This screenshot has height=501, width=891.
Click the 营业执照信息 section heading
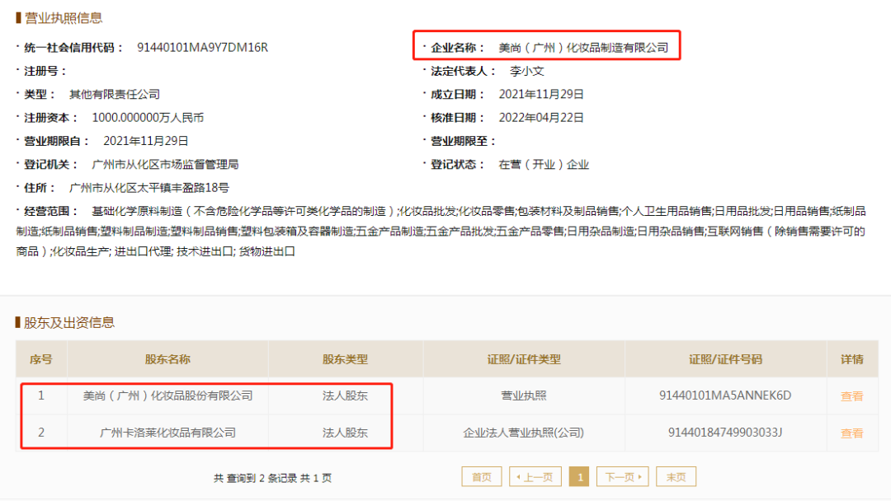[x=63, y=17]
